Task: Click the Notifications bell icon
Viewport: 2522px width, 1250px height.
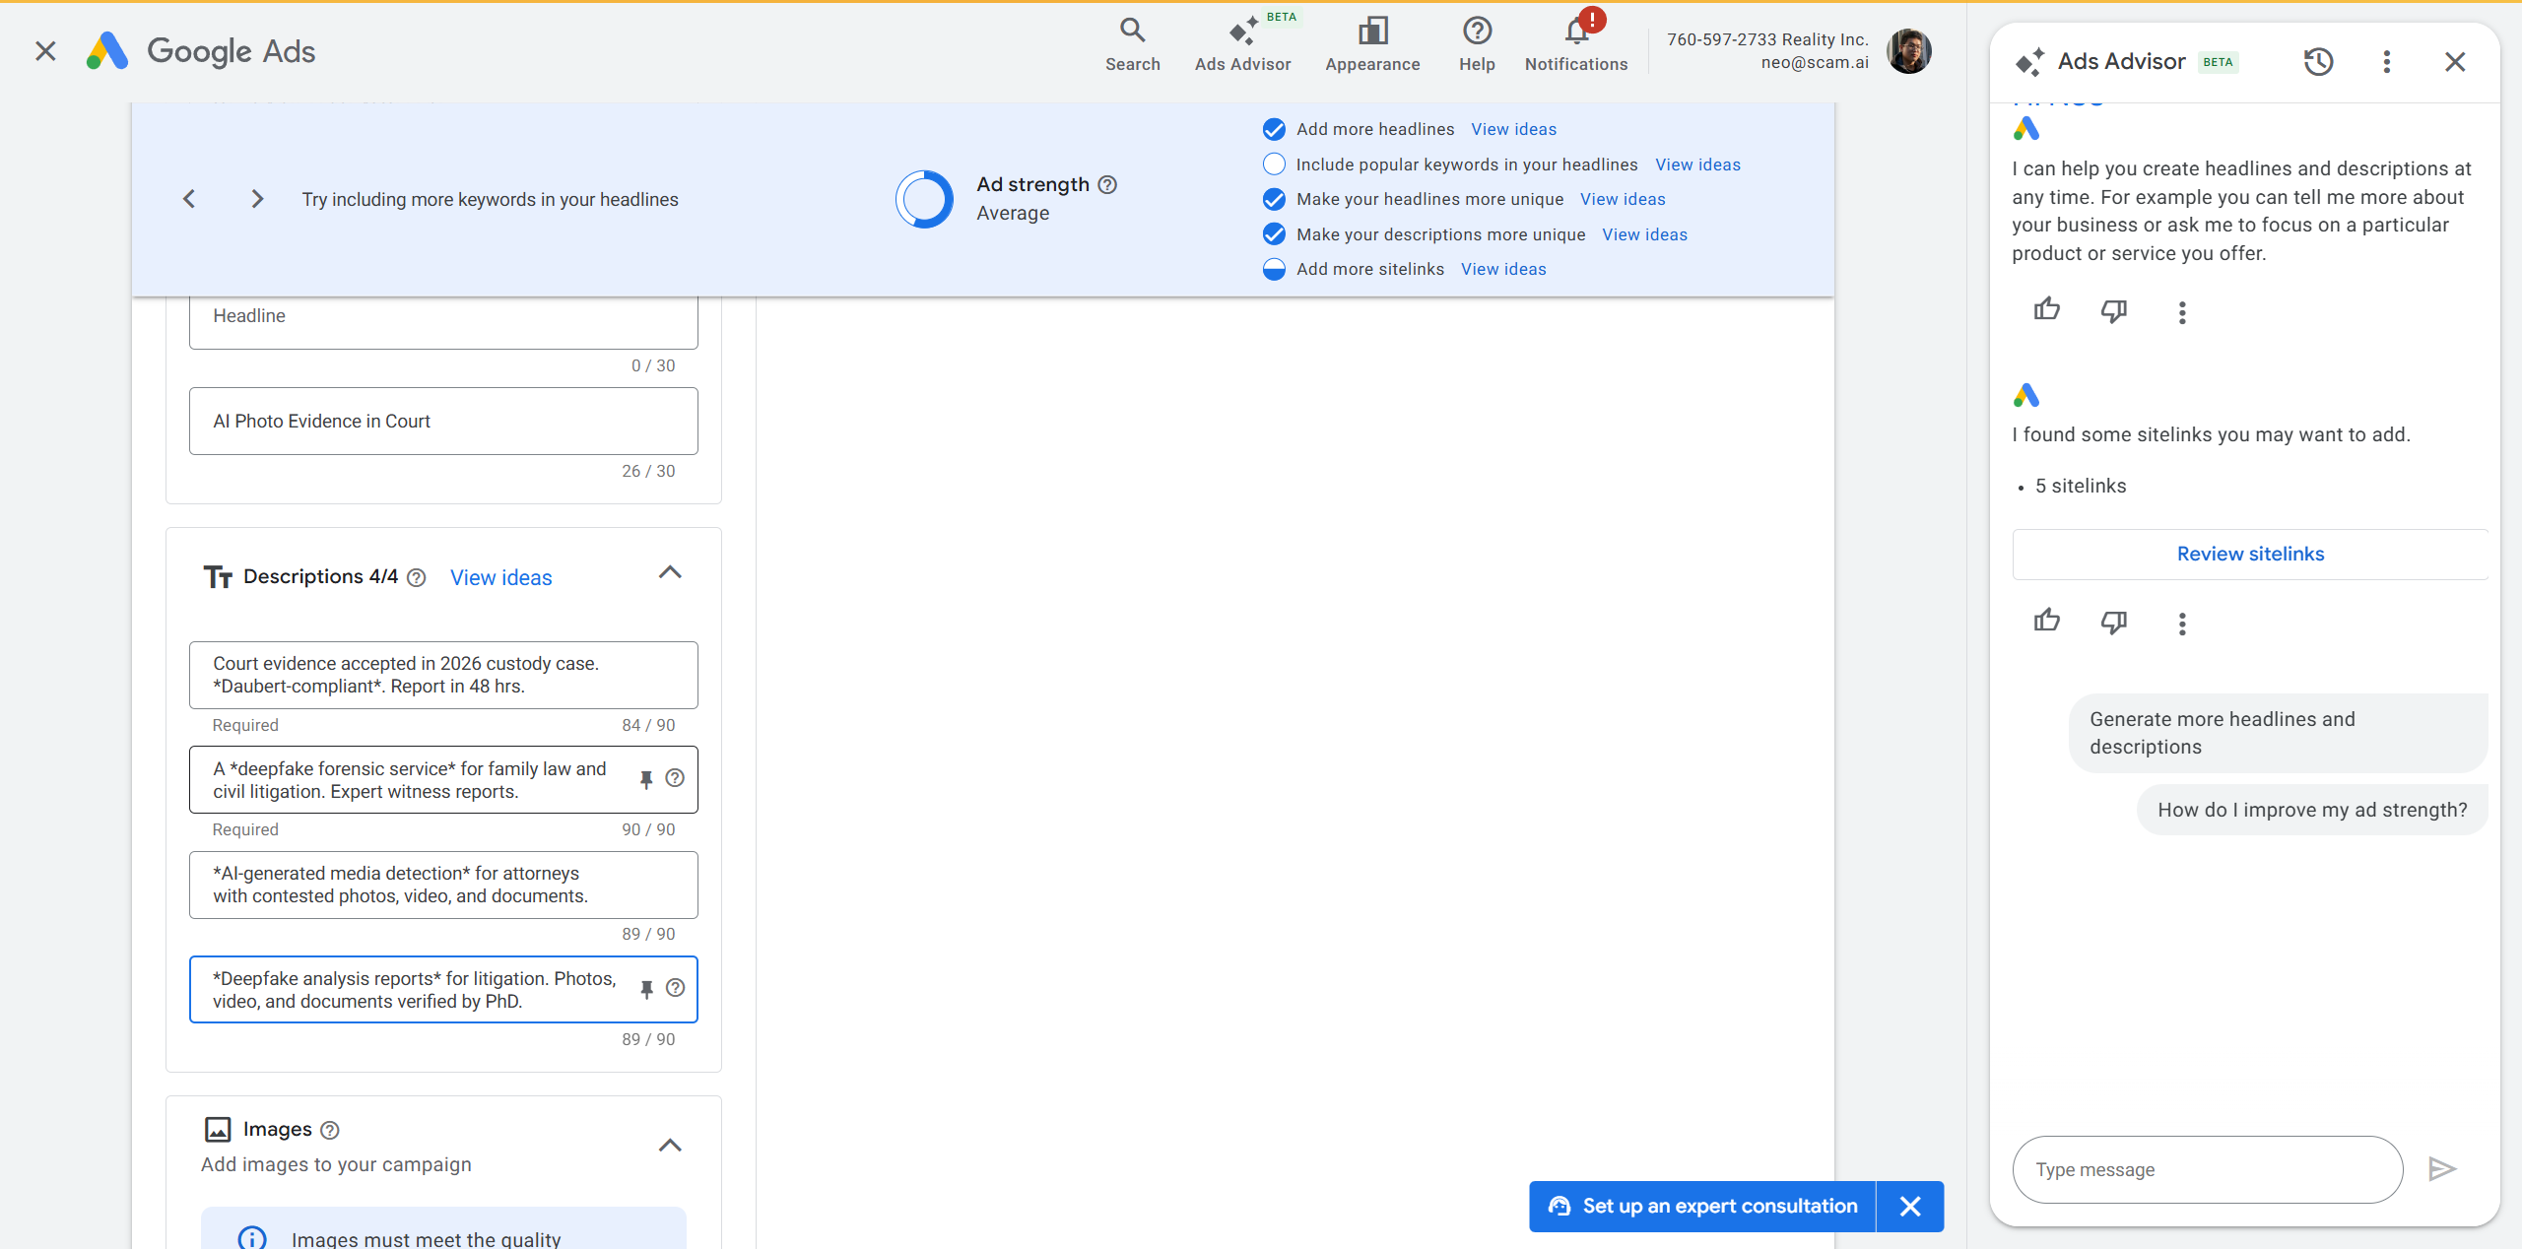Action: click(x=1575, y=33)
